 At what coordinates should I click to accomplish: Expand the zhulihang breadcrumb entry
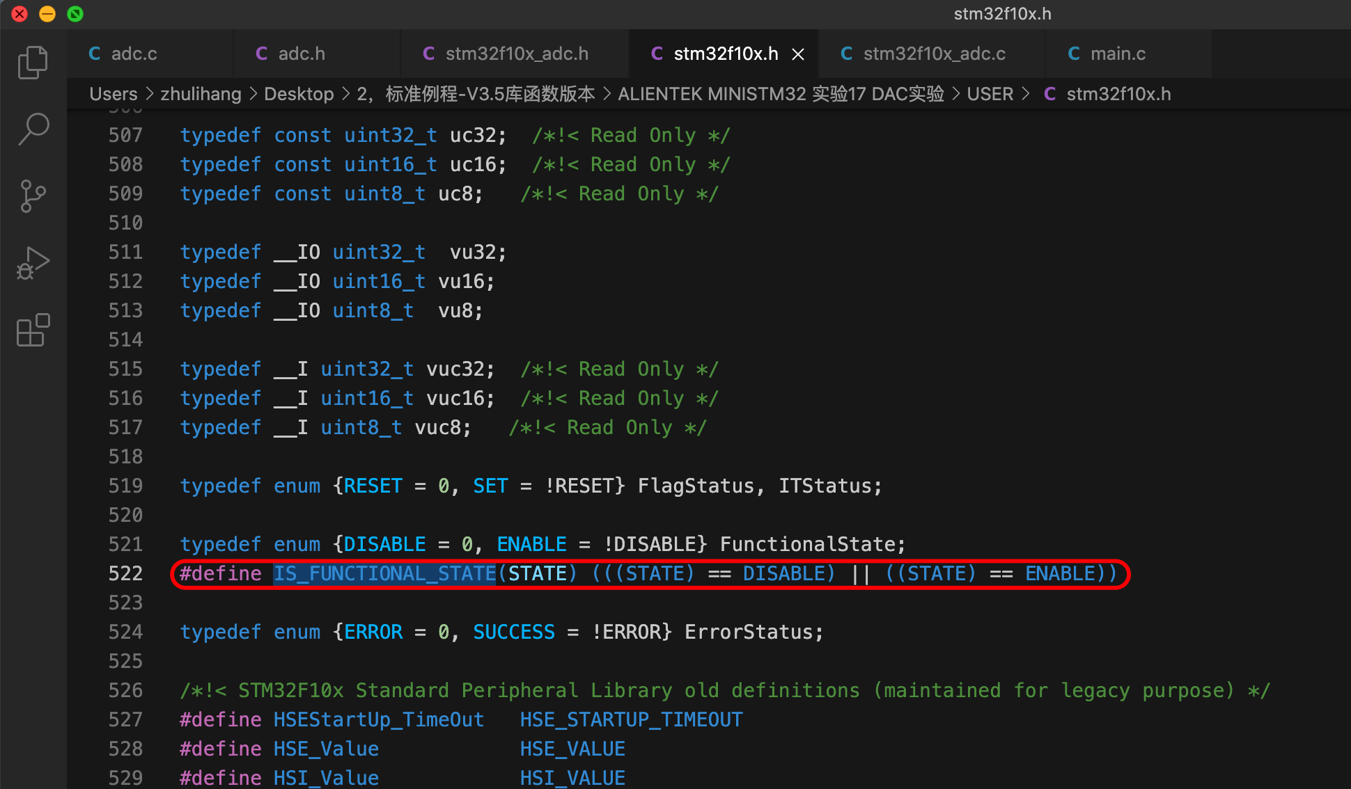coord(201,94)
